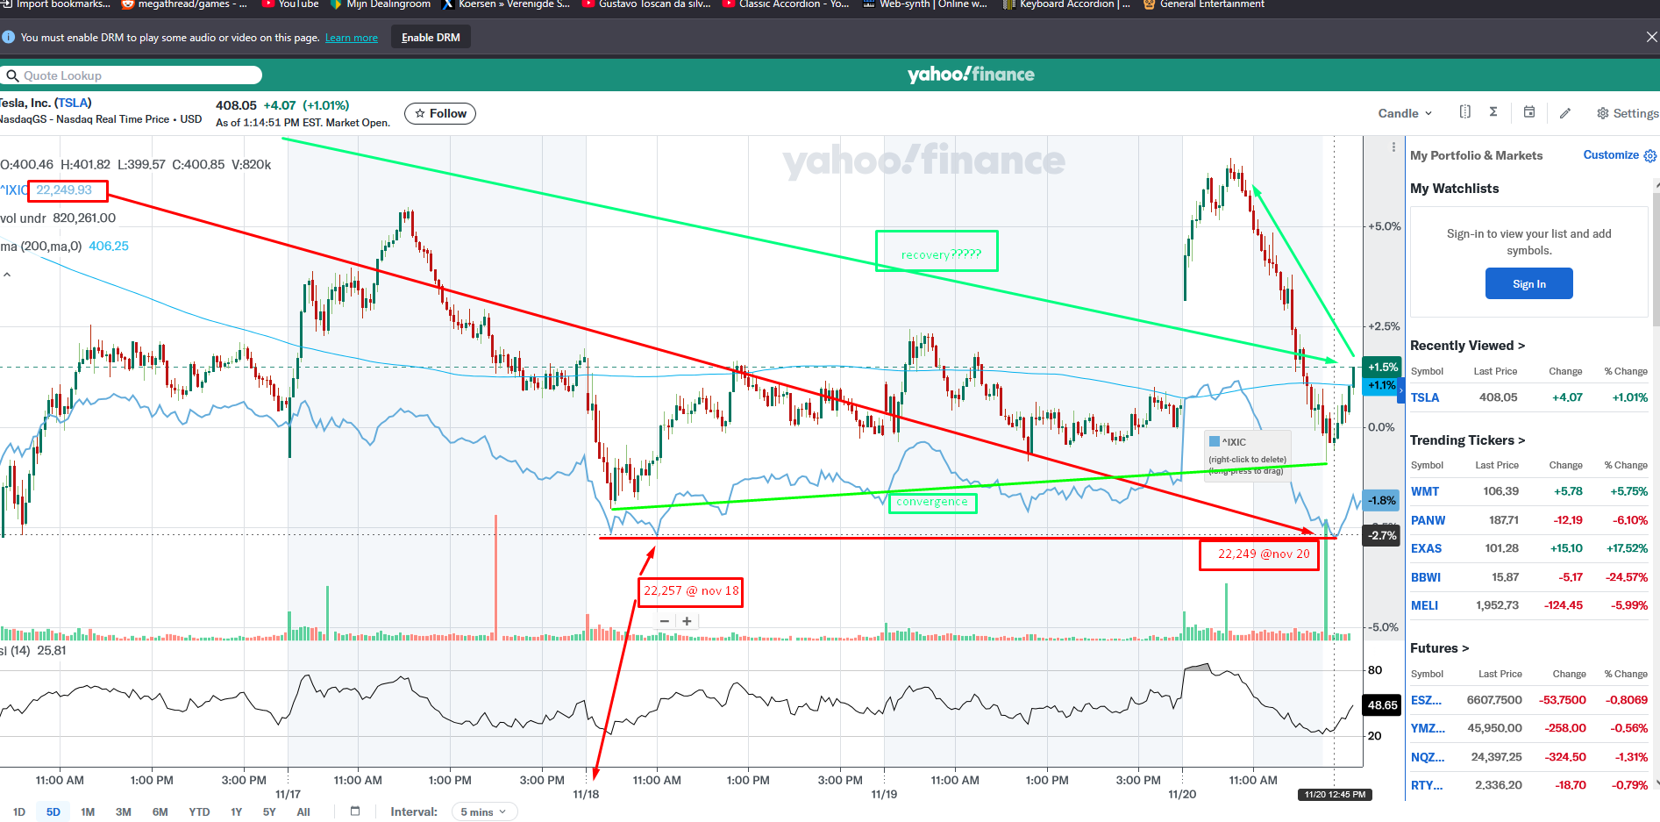Click the ^IXIC blue color swatch in tooltip

click(1215, 441)
